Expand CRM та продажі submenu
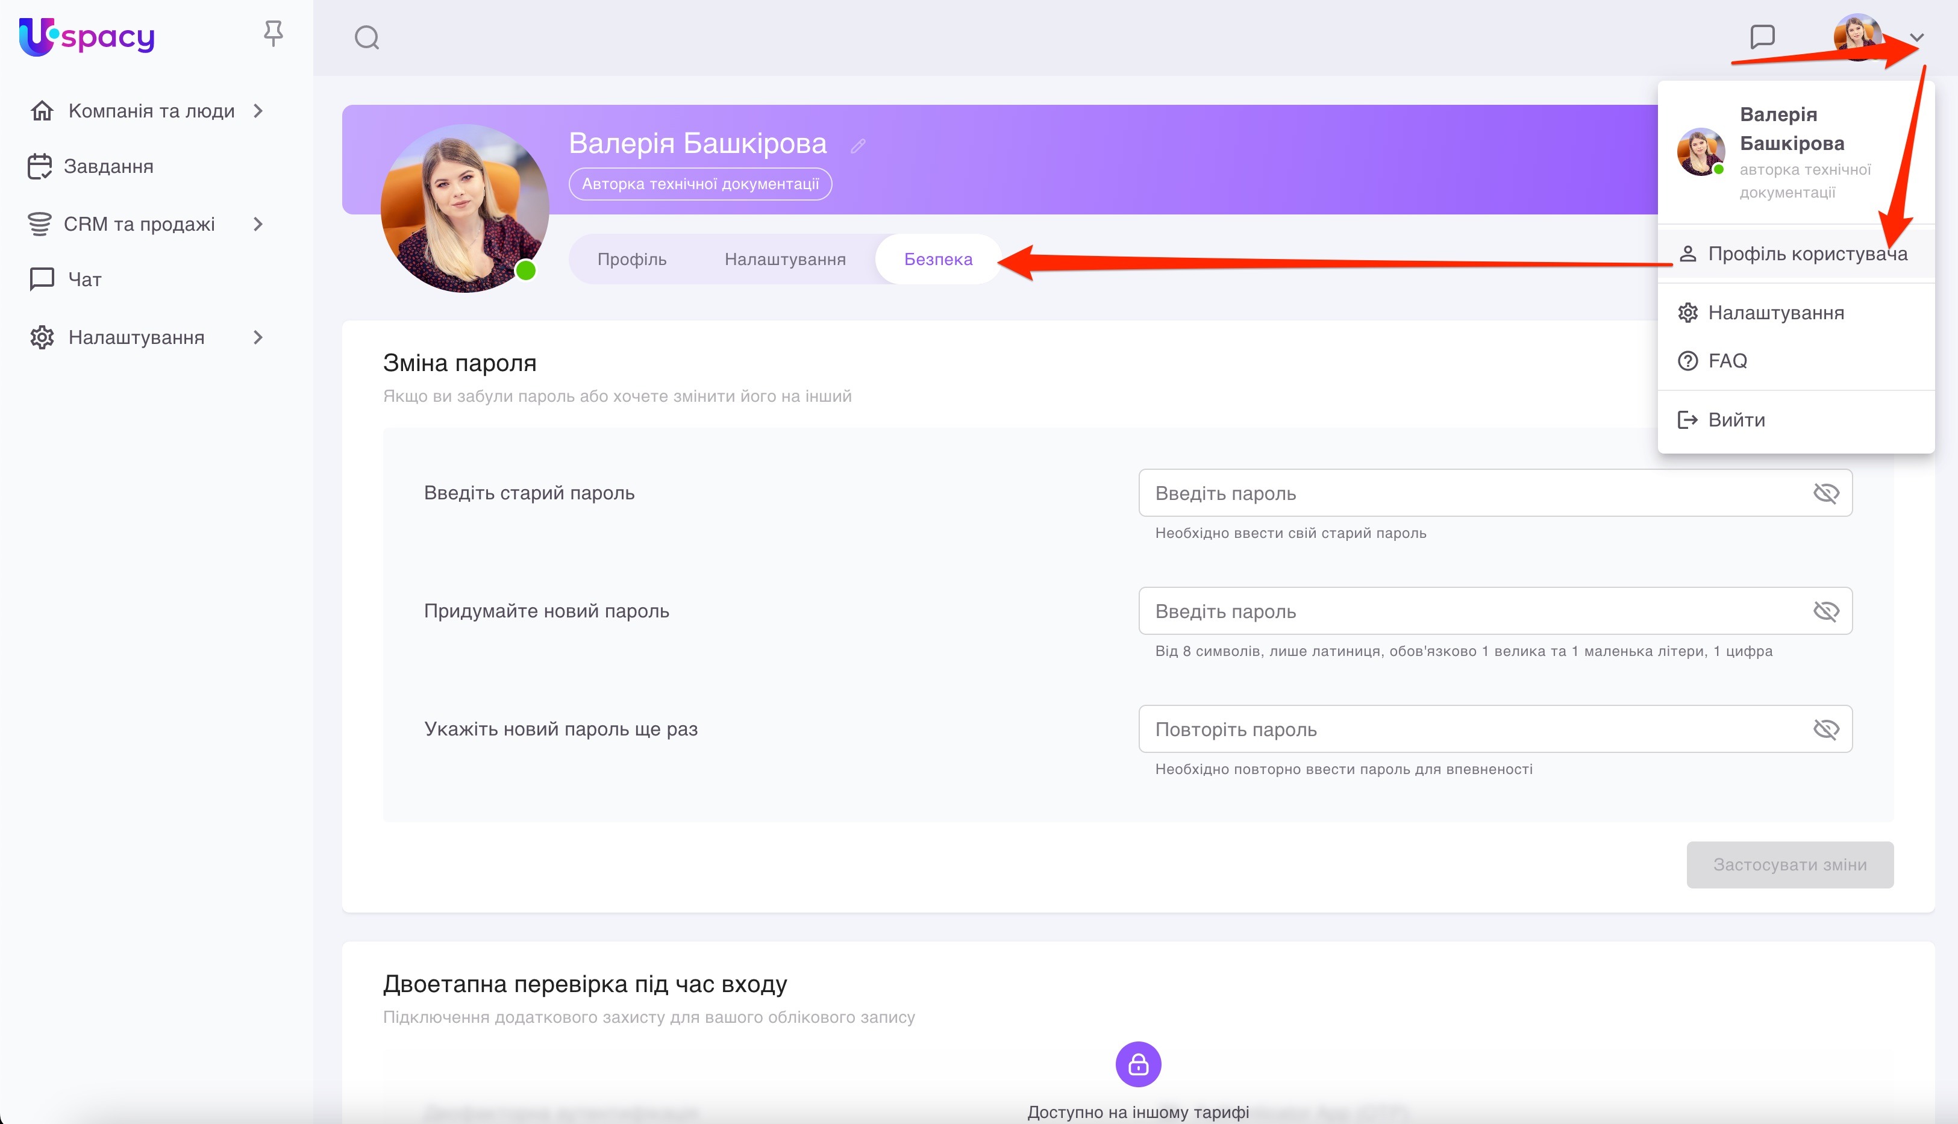1958x1124 pixels. coord(258,225)
